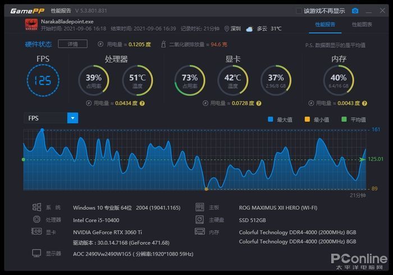393x275 pixels.
Task: Switch to the 性能图表 tab
Action: (x=362, y=25)
